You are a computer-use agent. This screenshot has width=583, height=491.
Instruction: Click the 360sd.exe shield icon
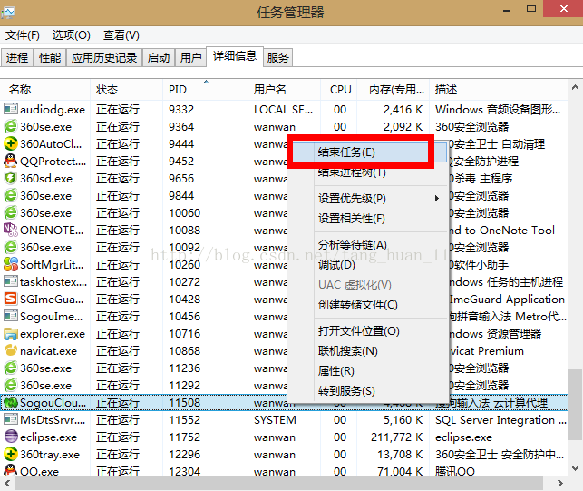pos(10,178)
